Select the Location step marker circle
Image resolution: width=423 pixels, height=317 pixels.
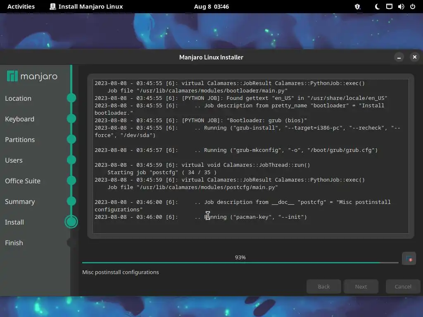tap(71, 98)
